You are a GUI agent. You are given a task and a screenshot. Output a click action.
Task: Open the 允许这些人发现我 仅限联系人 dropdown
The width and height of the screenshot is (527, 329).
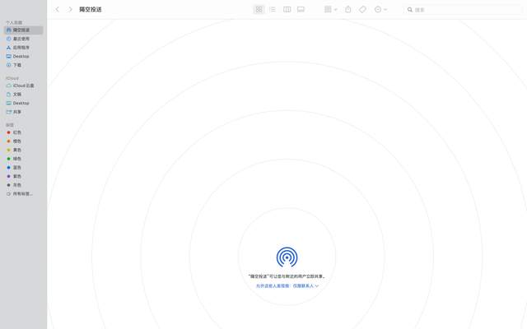287,286
